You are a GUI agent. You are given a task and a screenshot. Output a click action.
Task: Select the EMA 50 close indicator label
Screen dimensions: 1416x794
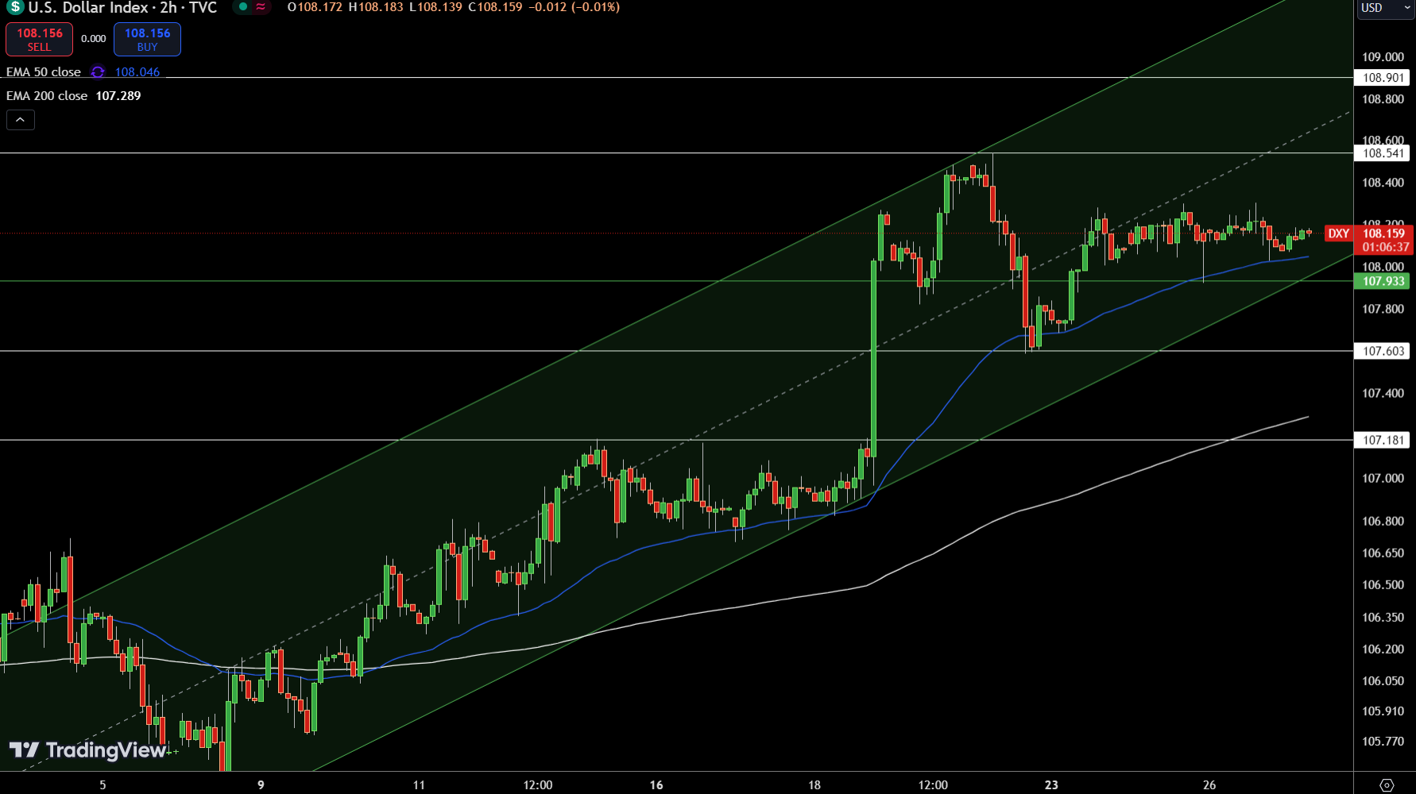click(44, 72)
